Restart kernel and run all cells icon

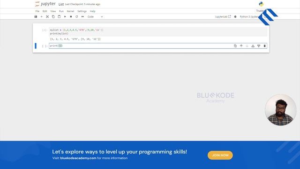click(82, 17)
